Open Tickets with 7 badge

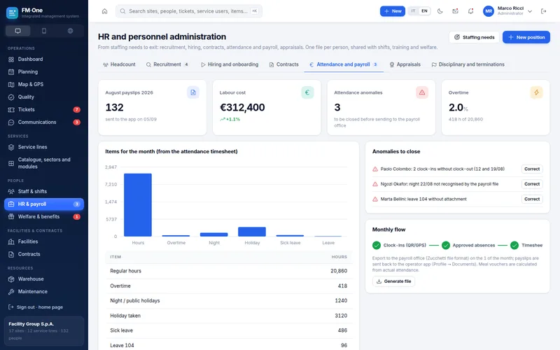tap(44, 110)
